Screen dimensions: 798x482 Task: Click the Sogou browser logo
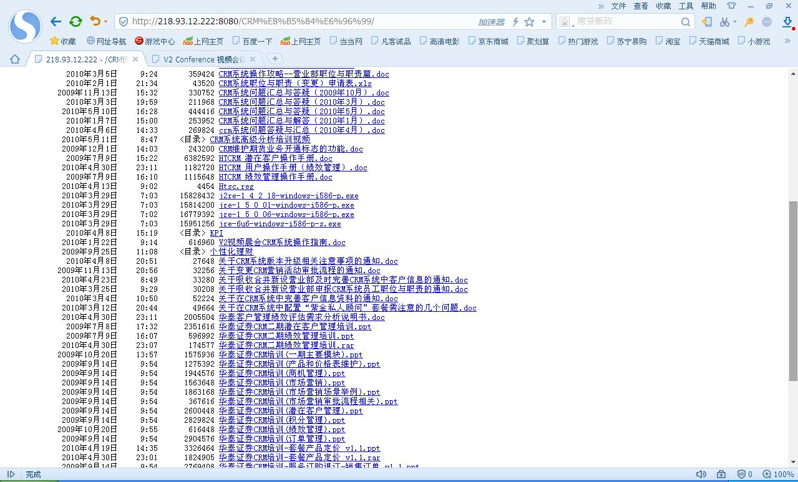25,26
